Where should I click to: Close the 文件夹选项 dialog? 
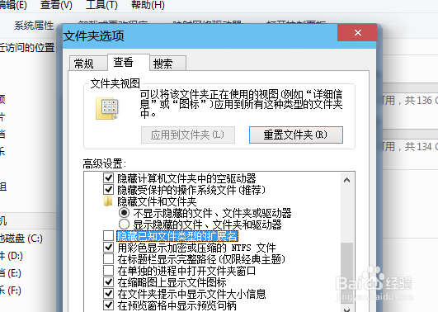[x=357, y=33]
